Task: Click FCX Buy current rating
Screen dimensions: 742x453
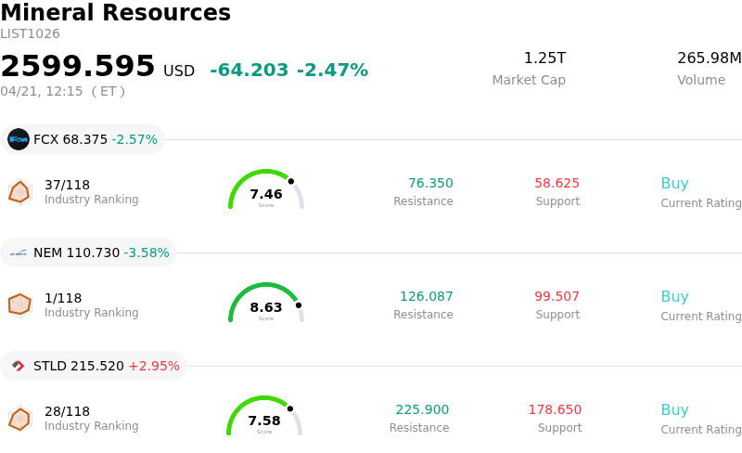Action: point(674,184)
